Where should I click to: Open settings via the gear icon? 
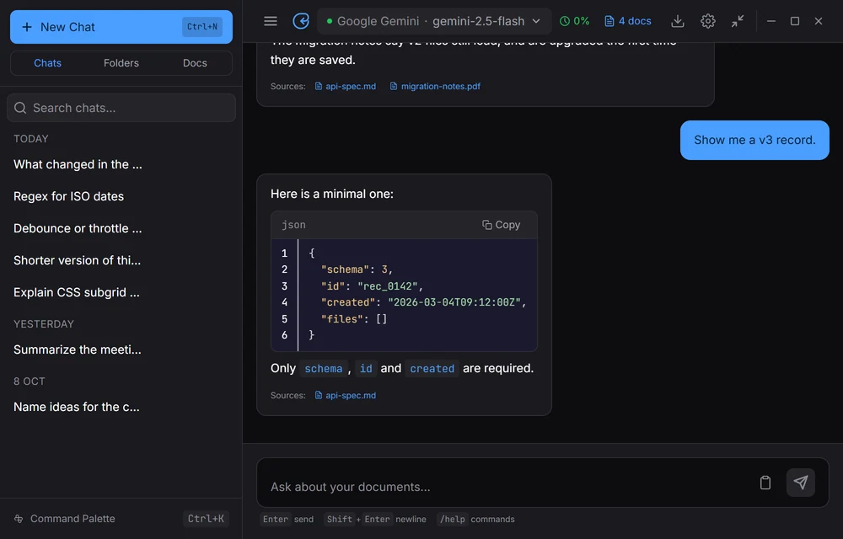point(707,21)
